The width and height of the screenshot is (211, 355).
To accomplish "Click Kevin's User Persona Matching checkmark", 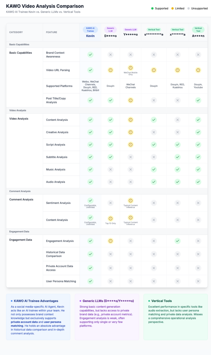I will coord(90,281).
